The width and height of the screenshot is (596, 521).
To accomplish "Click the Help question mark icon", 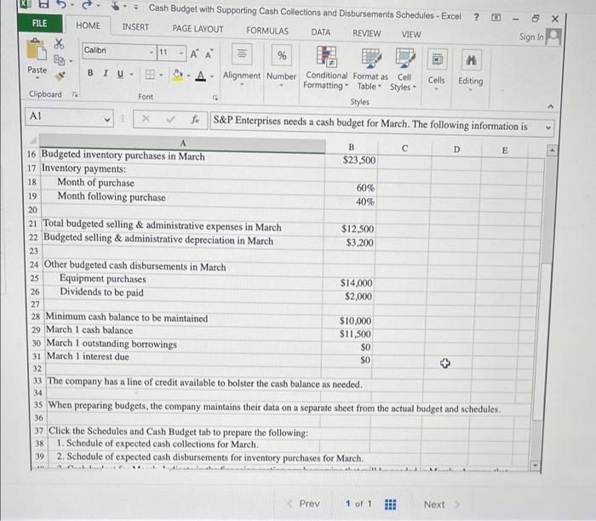I will coord(476,17).
